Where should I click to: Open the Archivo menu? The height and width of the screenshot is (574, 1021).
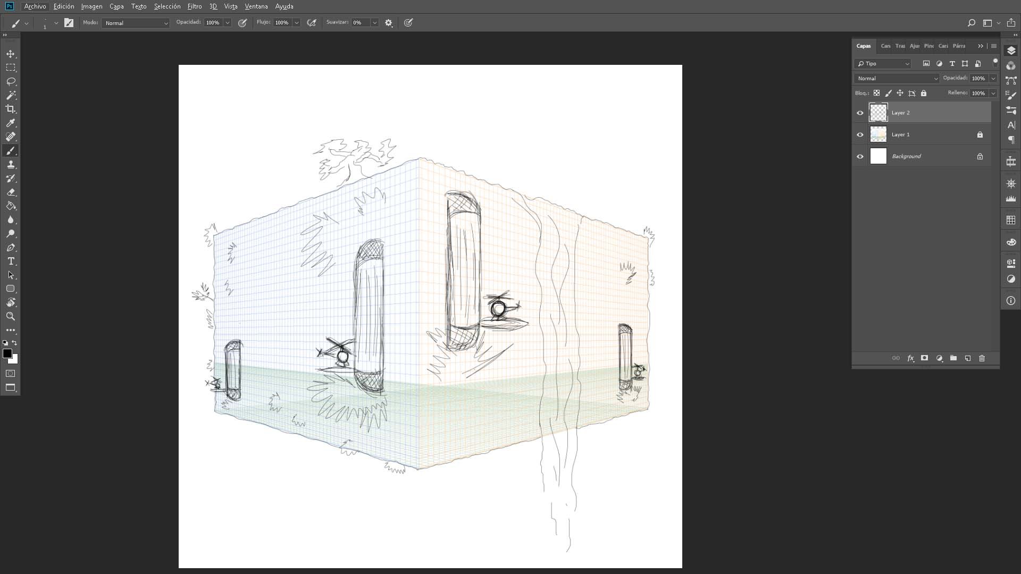[35, 6]
